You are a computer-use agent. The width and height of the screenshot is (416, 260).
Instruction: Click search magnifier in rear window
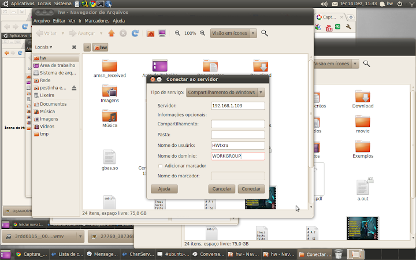coord(366,64)
